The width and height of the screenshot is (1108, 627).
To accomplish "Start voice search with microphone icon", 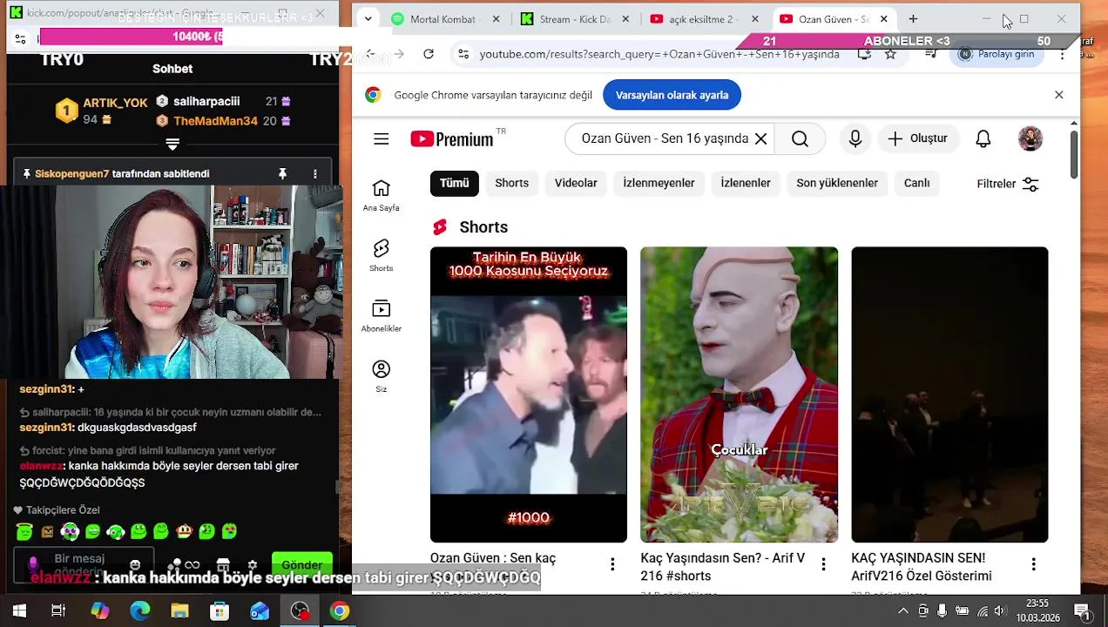I will pyautogui.click(x=855, y=138).
